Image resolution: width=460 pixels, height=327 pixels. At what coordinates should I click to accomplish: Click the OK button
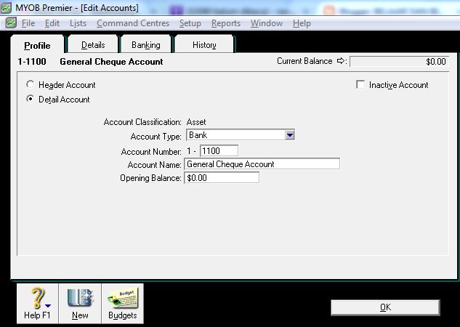[x=385, y=307]
